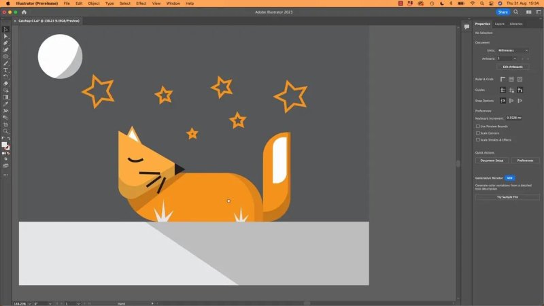Select the Direct Selection tool

tap(5, 36)
